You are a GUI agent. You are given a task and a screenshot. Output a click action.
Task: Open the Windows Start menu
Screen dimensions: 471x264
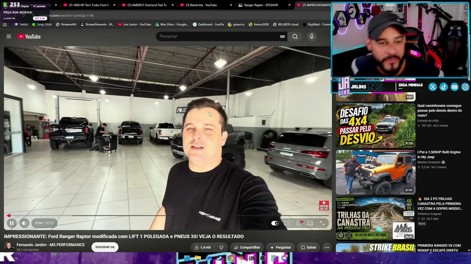click(x=187, y=258)
